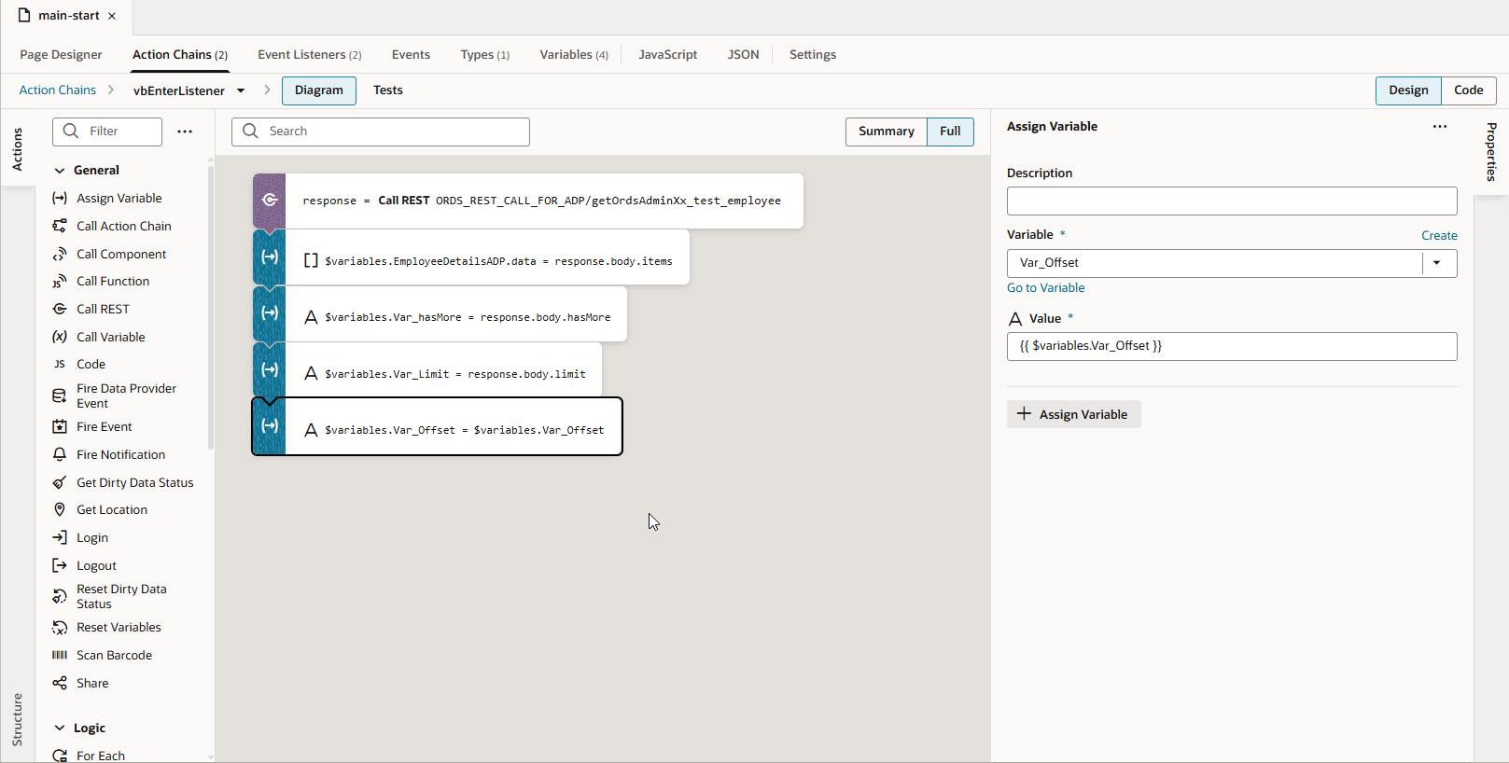This screenshot has height=763, width=1509.
Task: Click the Share action icon
Action: (x=60, y=684)
